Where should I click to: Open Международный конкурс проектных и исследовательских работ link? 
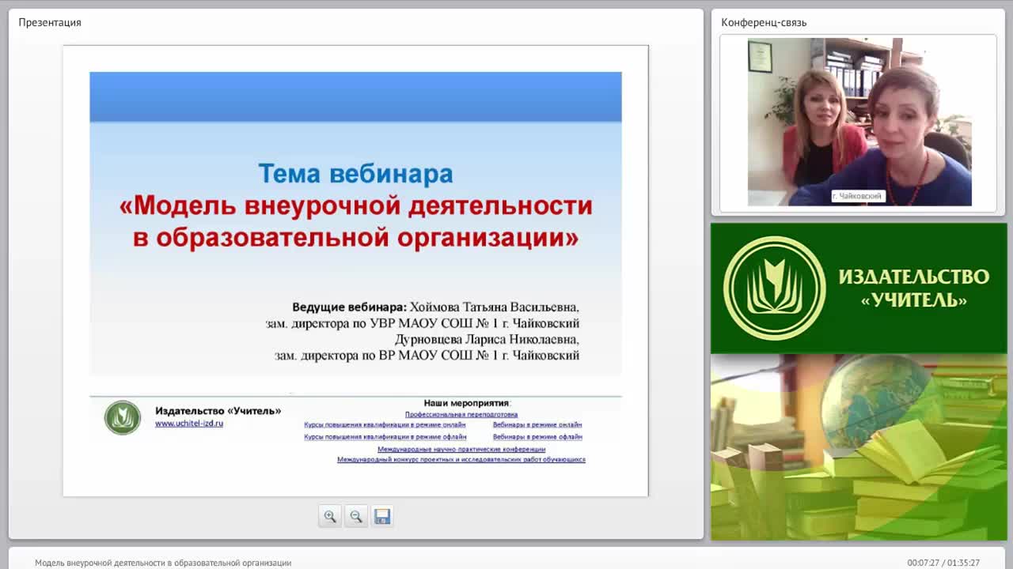(461, 459)
